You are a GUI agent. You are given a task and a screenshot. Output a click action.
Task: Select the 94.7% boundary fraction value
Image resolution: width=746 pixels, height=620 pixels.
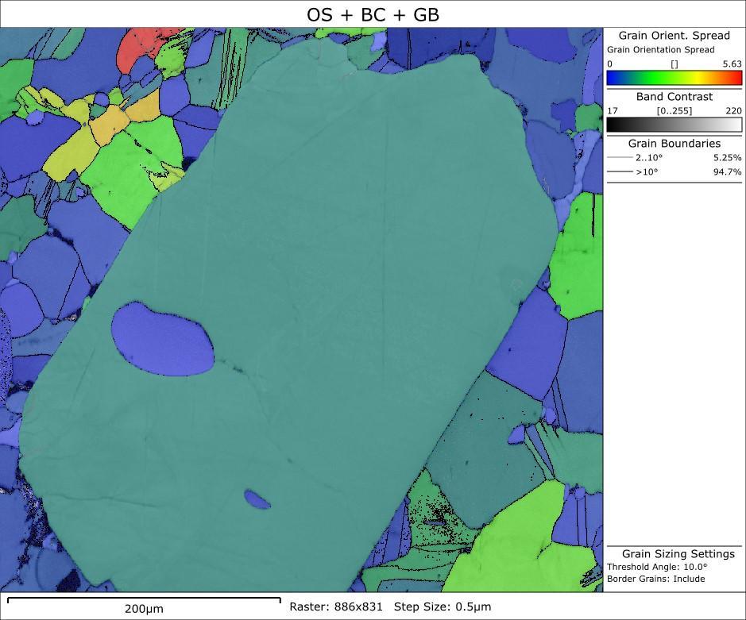click(727, 171)
